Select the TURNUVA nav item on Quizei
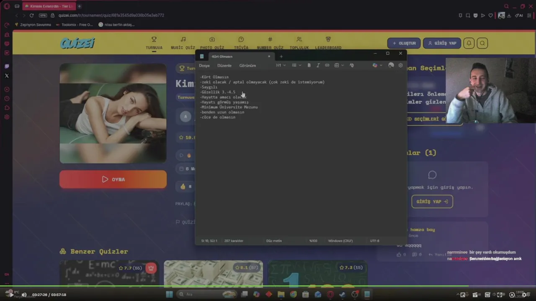The image size is (536, 301). tap(154, 43)
